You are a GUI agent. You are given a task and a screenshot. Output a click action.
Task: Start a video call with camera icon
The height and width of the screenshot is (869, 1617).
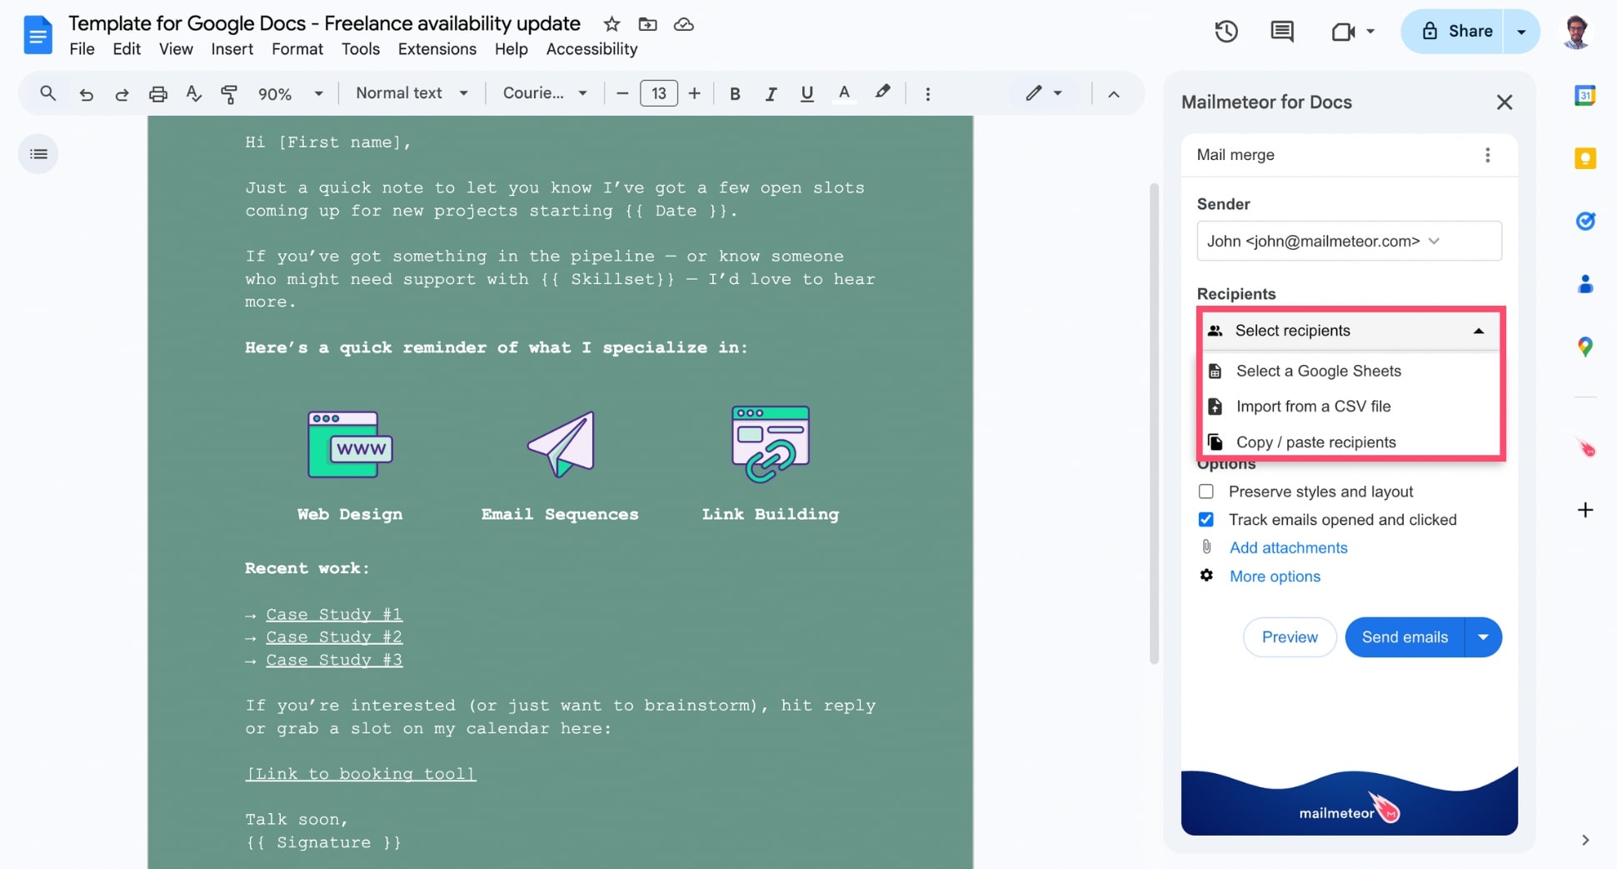pos(1343,32)
